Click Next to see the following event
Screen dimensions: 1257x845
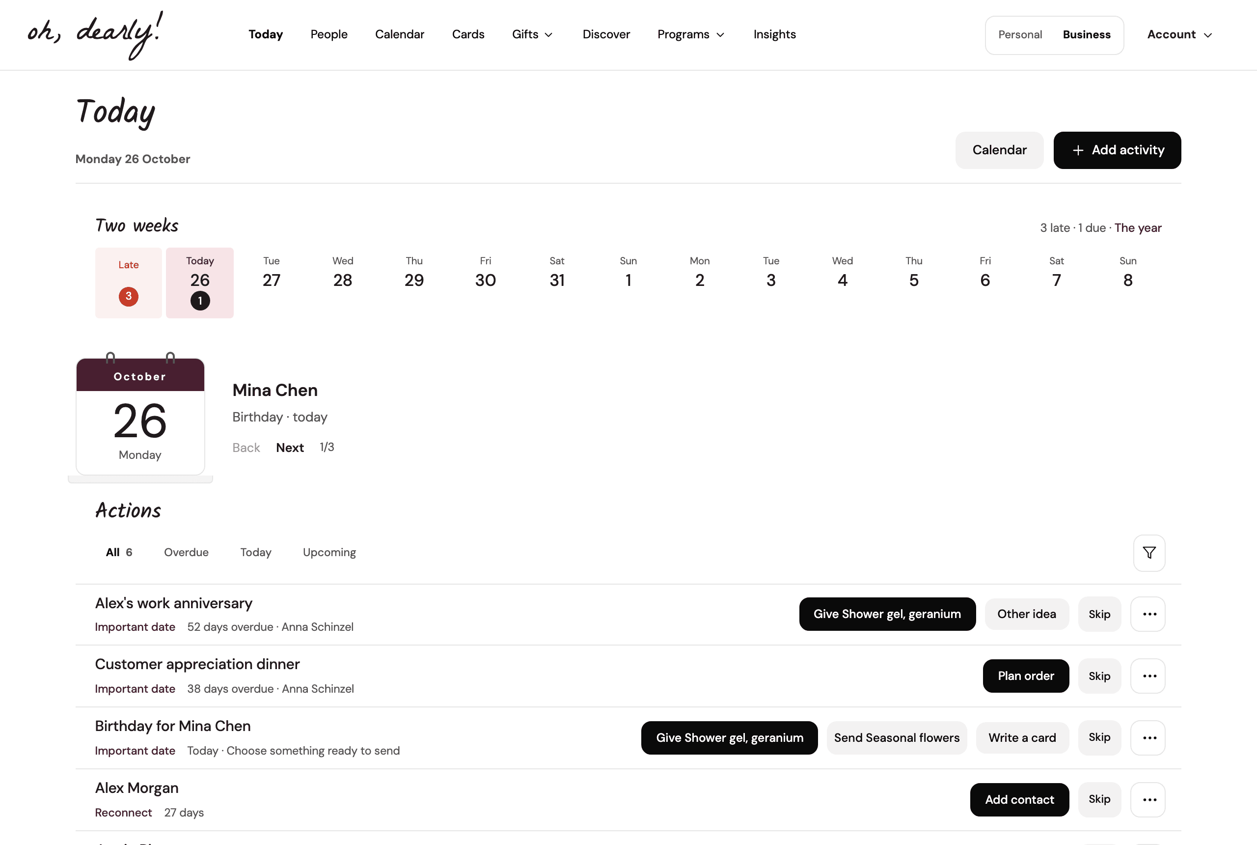click(x=290, y=448)
